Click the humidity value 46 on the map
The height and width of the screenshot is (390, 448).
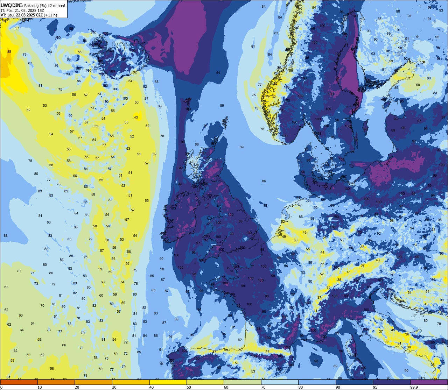[304, 233]
